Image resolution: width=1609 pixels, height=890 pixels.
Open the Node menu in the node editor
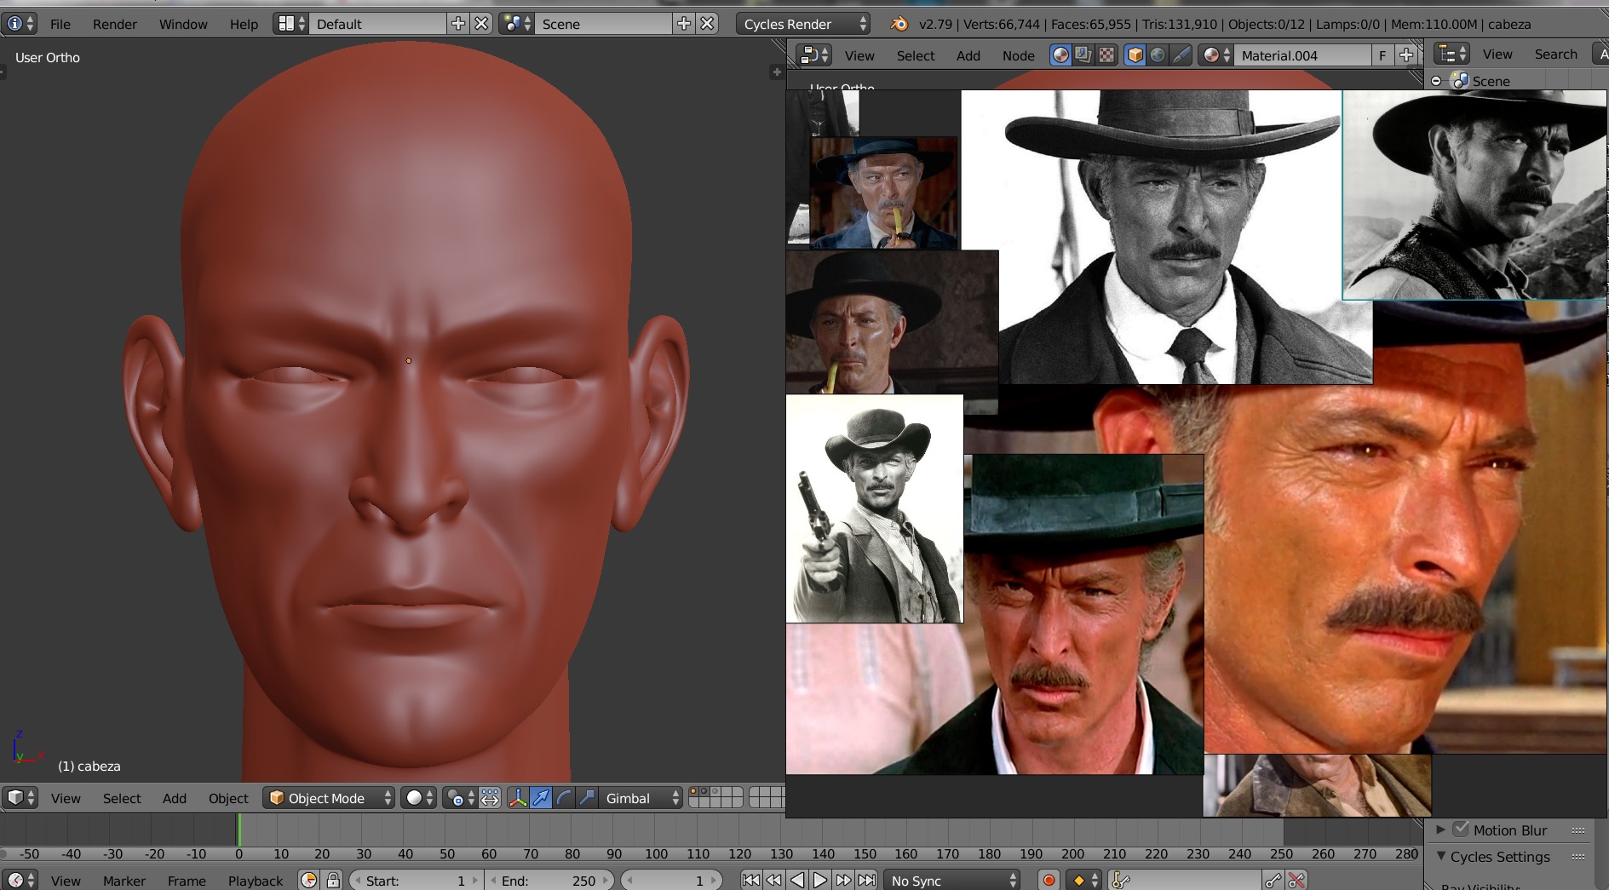tap(1019, 55)
